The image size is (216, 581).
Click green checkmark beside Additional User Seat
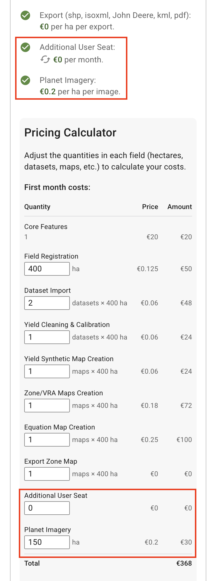click(26, 47)
